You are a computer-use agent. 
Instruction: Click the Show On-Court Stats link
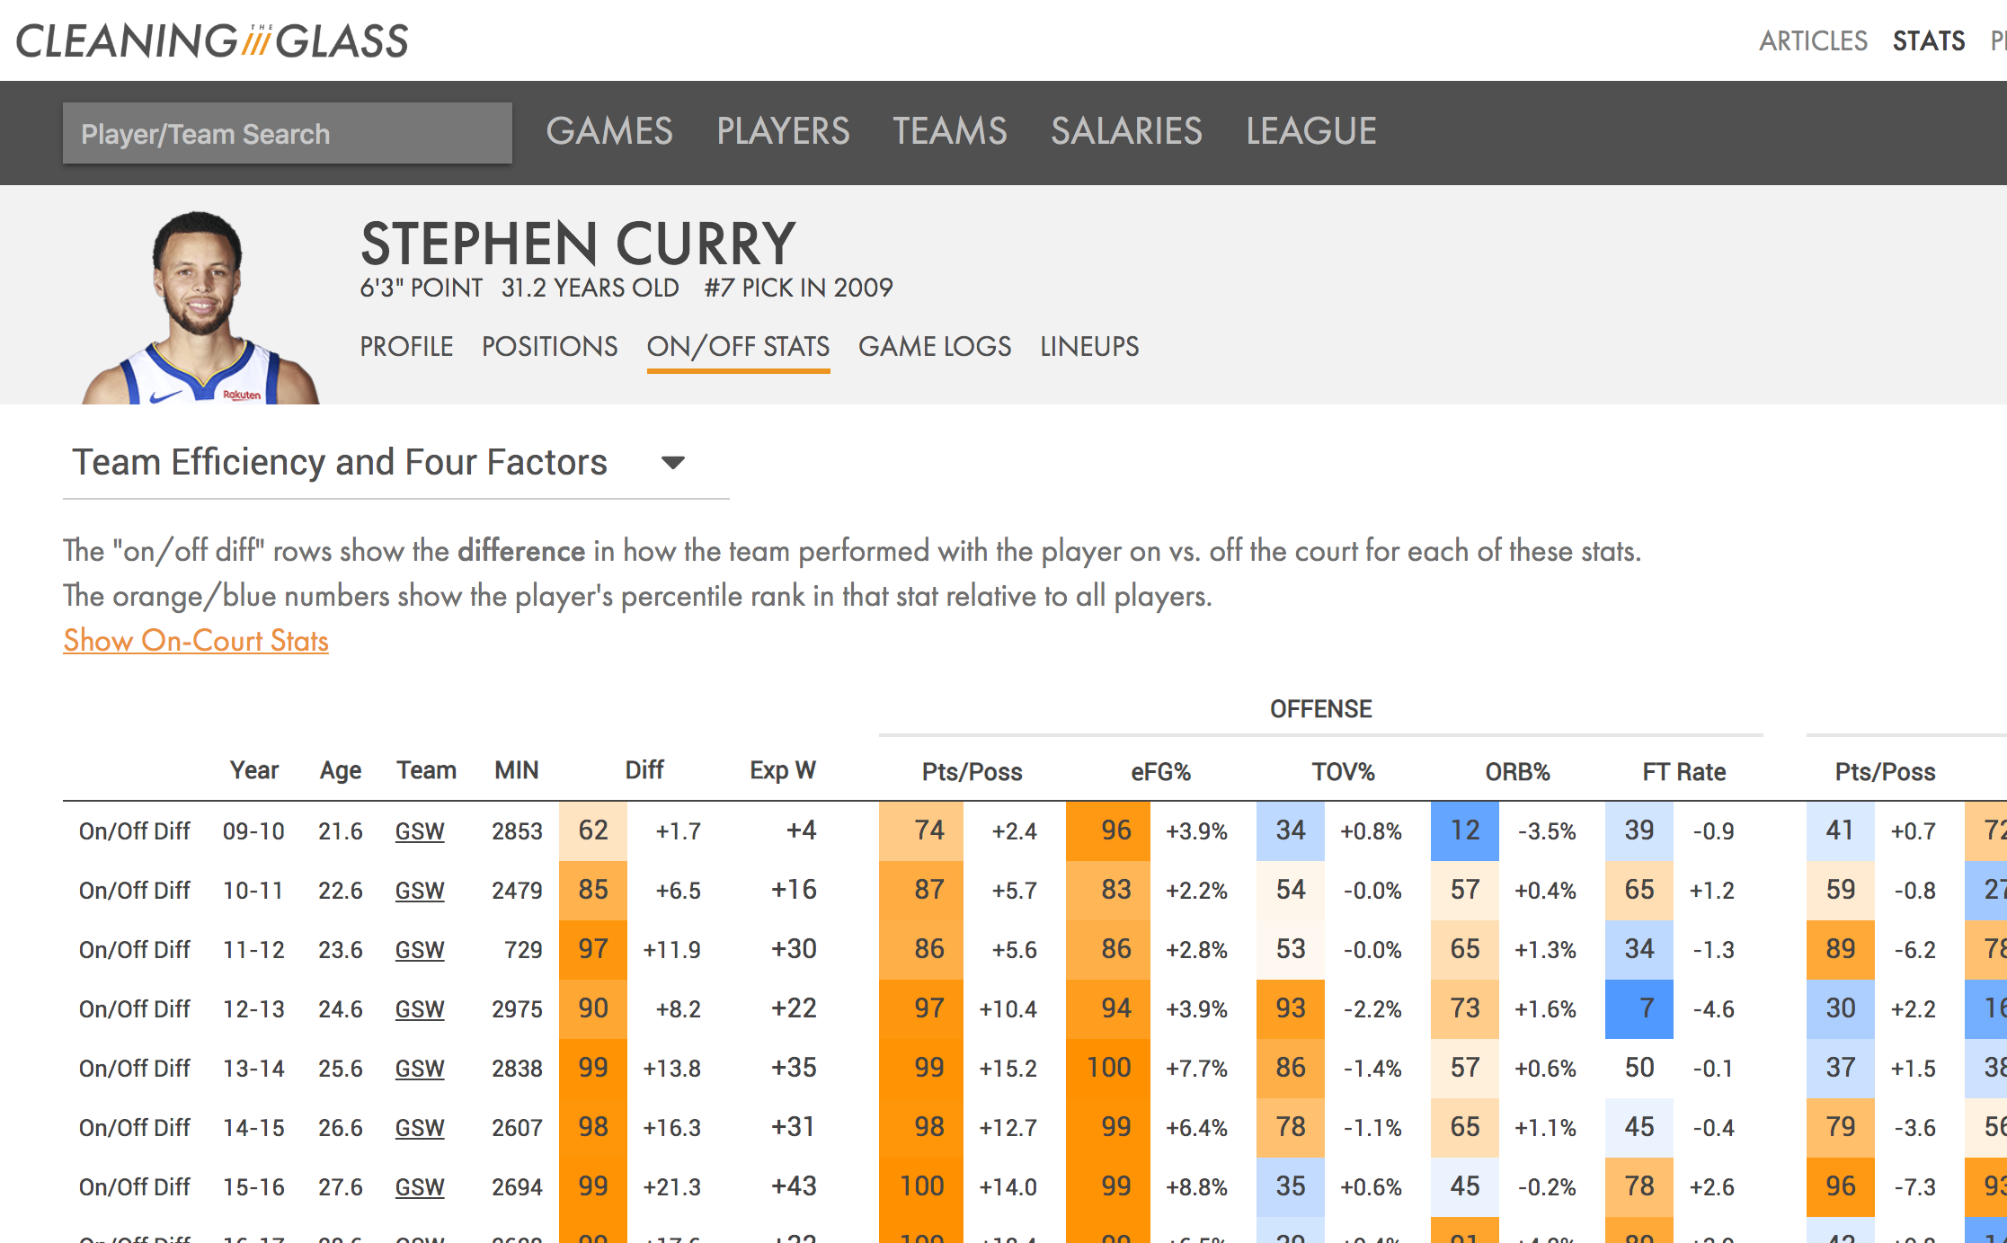[x=194, y=641]
